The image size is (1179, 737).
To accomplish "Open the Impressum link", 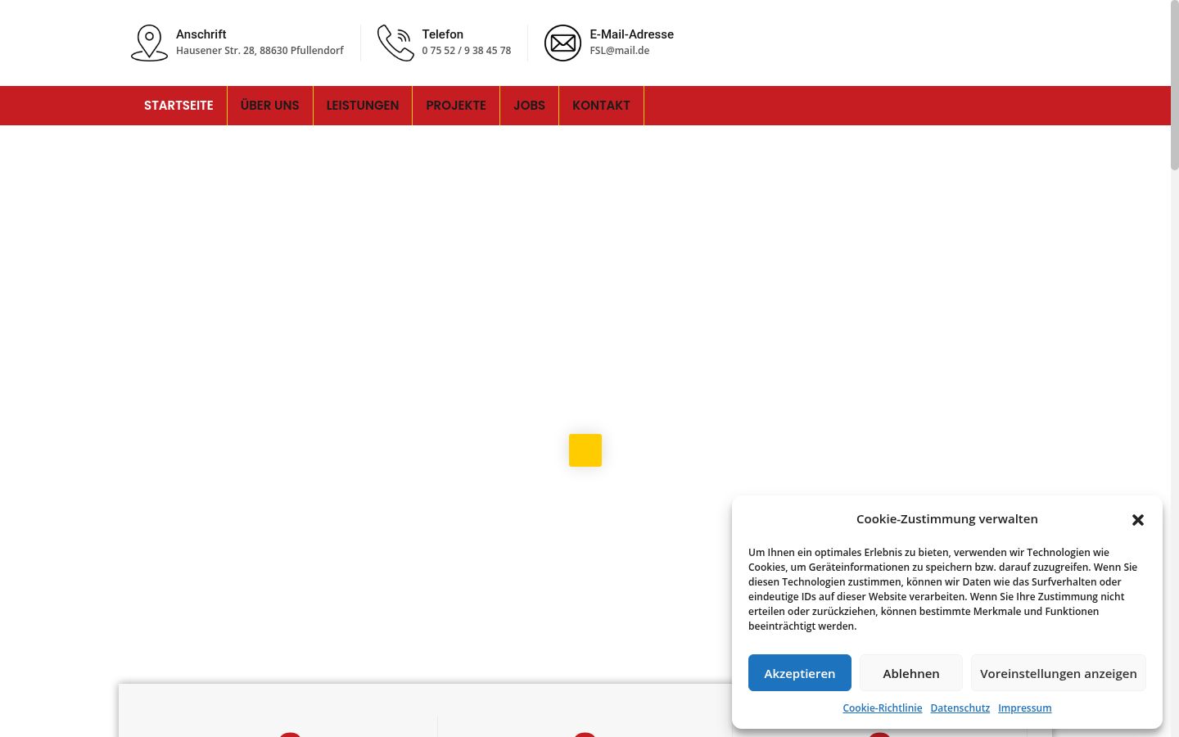I will pos(1025,708).
